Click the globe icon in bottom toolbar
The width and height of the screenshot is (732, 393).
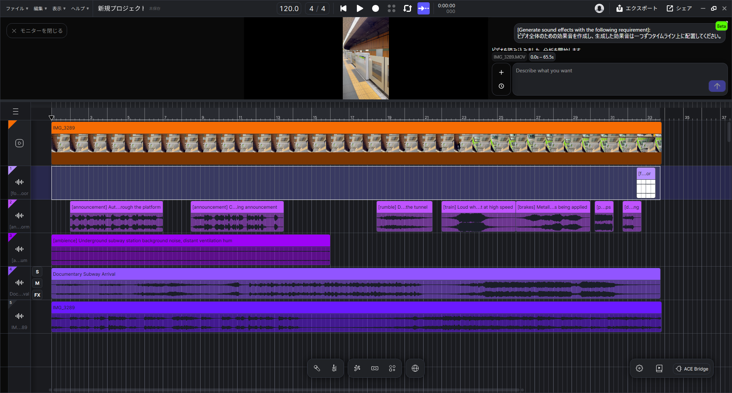pyautogui.click(x=415, y=368)
